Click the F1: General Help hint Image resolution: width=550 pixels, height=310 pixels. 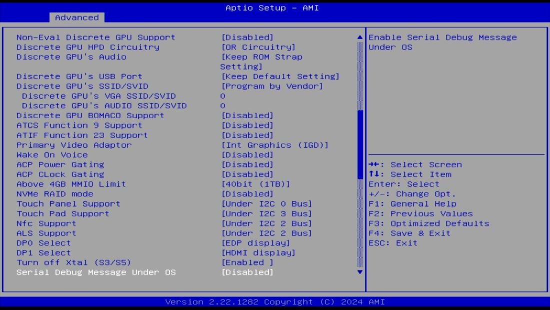(412, 204)
